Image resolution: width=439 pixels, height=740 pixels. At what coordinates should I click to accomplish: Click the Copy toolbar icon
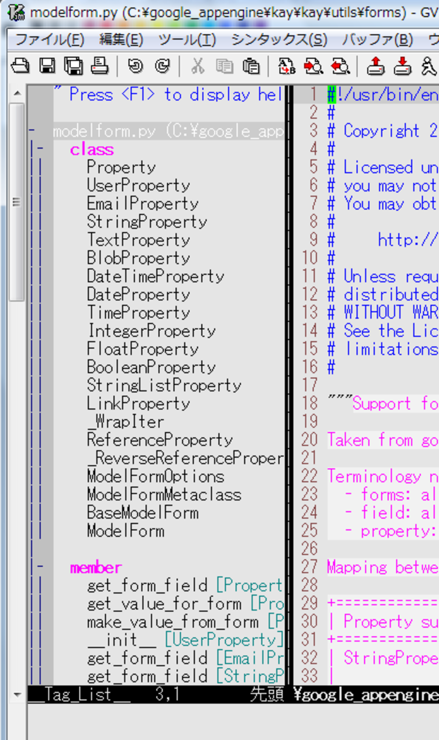coord(225,66)
